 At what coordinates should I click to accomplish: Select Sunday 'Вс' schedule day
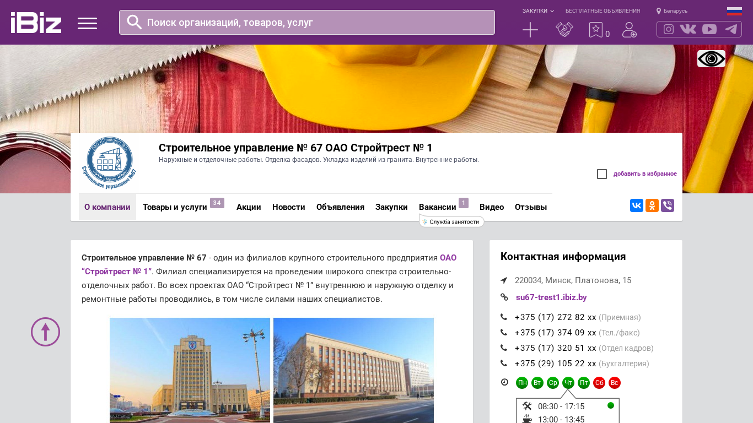(615, 383)
